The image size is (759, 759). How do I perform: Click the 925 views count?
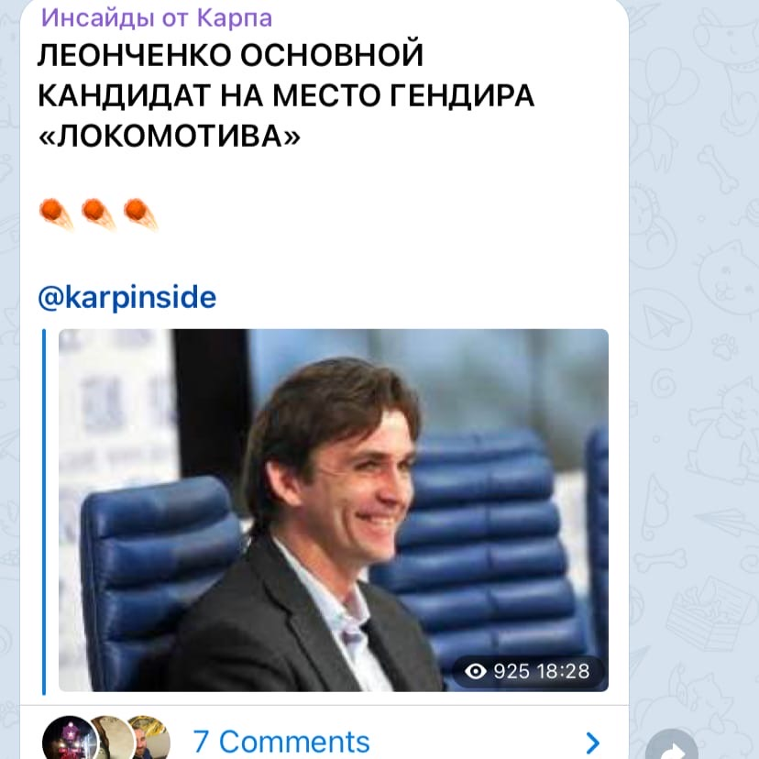[511, 671]
